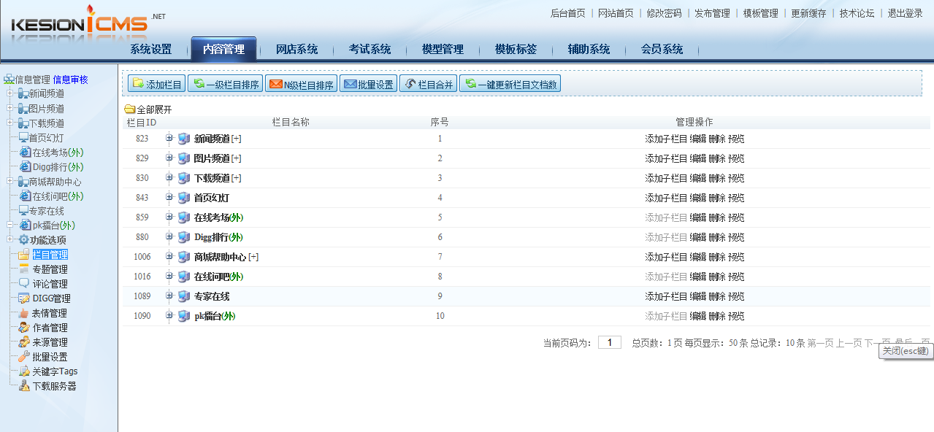The height and width of the screenshot is (432, 934).
Task: Switch to the 模型管理 tab
Action: point(443,50)
